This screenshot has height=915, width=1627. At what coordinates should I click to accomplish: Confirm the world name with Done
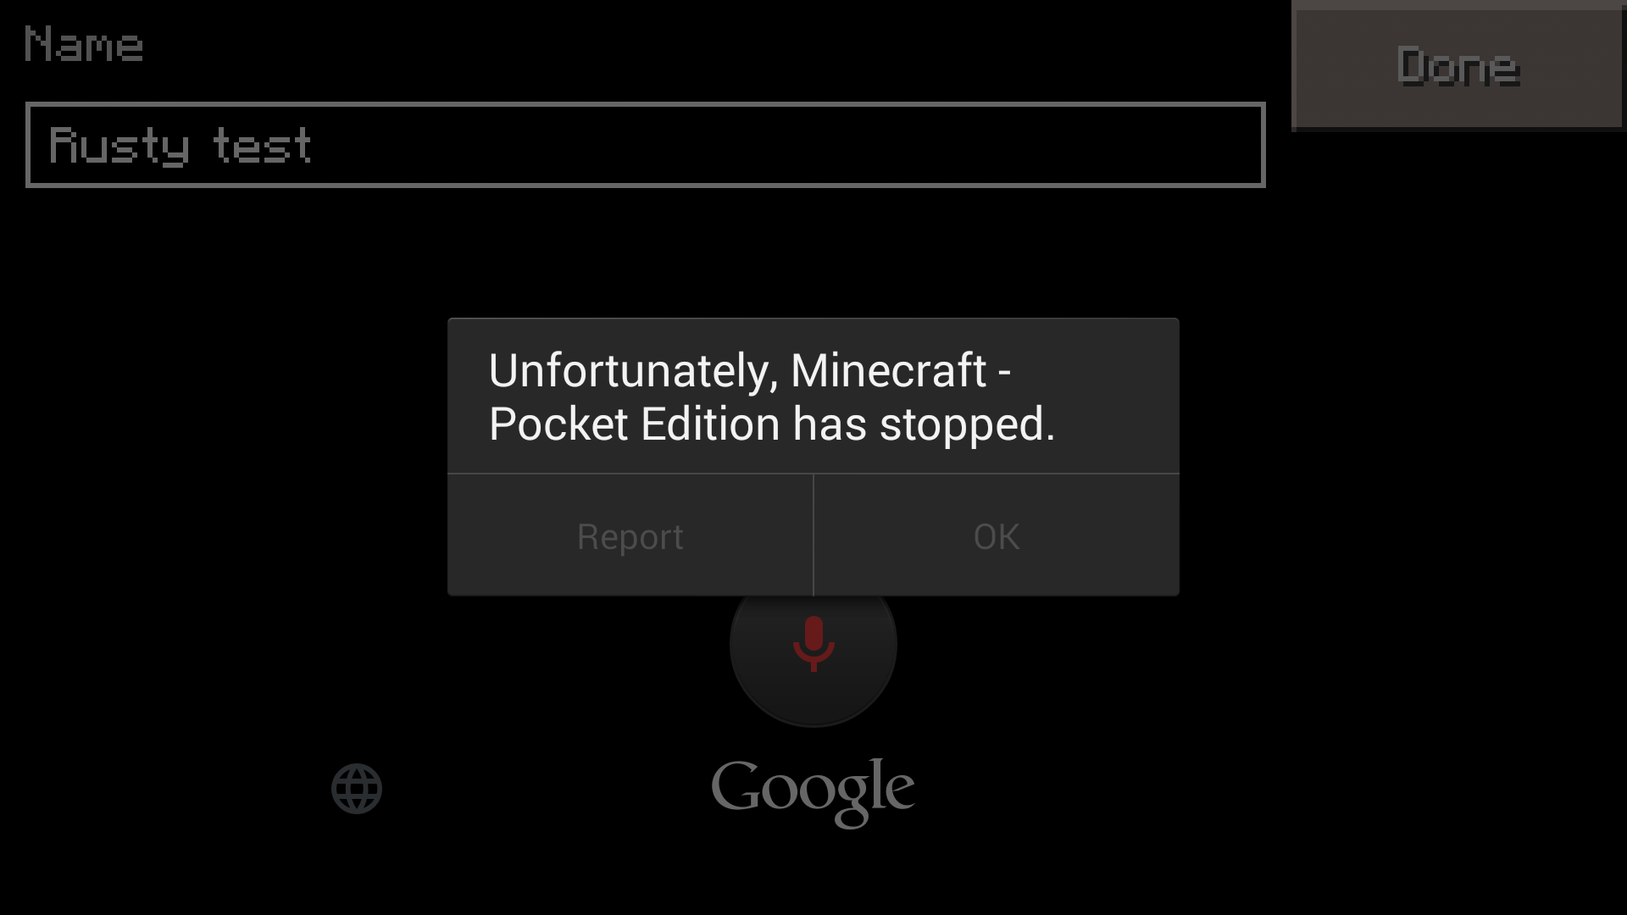(x=1458, y=66)
